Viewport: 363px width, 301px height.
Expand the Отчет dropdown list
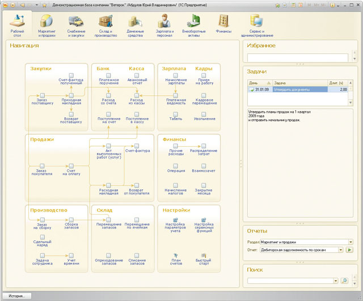(340, 249)
